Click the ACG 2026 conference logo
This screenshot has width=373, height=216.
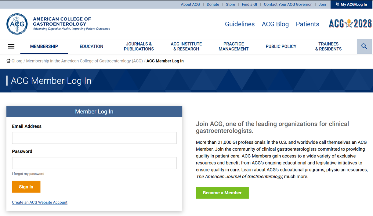click(350, 23)
